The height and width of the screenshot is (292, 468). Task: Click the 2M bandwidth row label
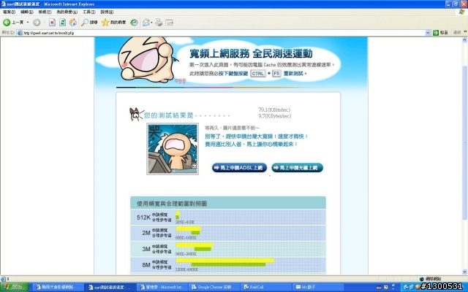point(146,233)
